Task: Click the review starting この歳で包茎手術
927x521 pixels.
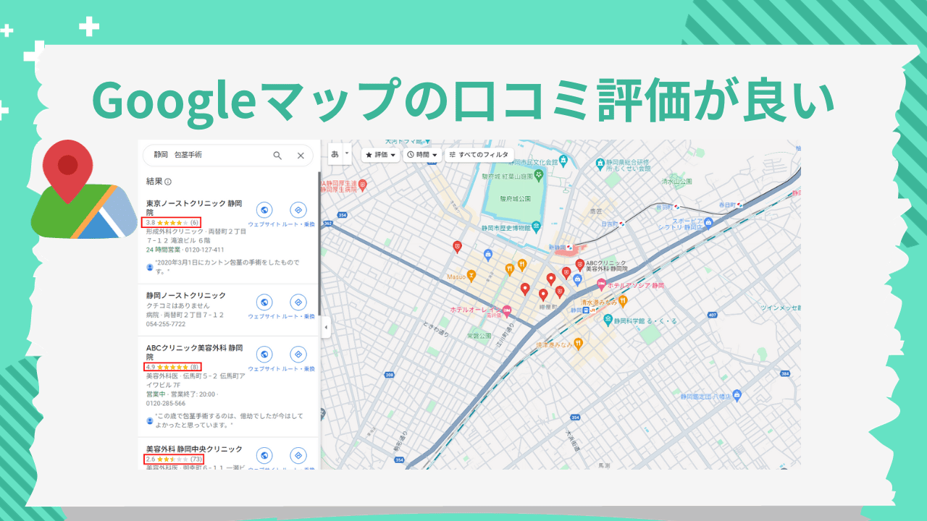Action: [229, 420]
